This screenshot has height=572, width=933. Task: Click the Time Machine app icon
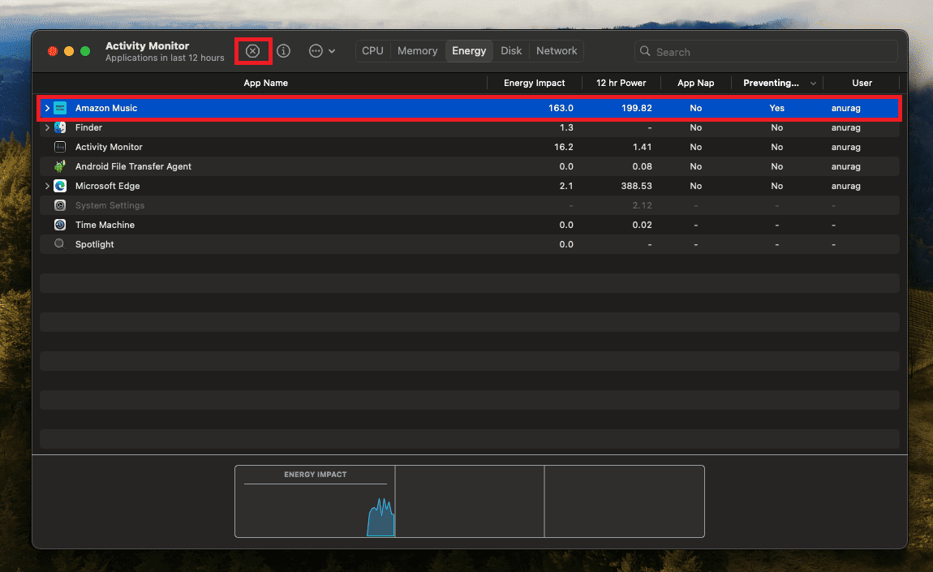coord(60,225)
